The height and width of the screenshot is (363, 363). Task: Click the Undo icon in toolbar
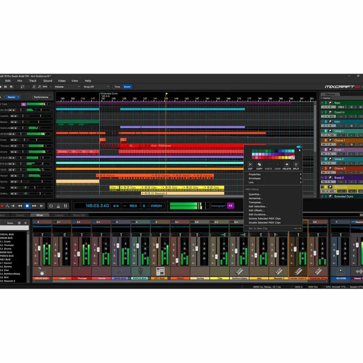(x=23, y=87)
